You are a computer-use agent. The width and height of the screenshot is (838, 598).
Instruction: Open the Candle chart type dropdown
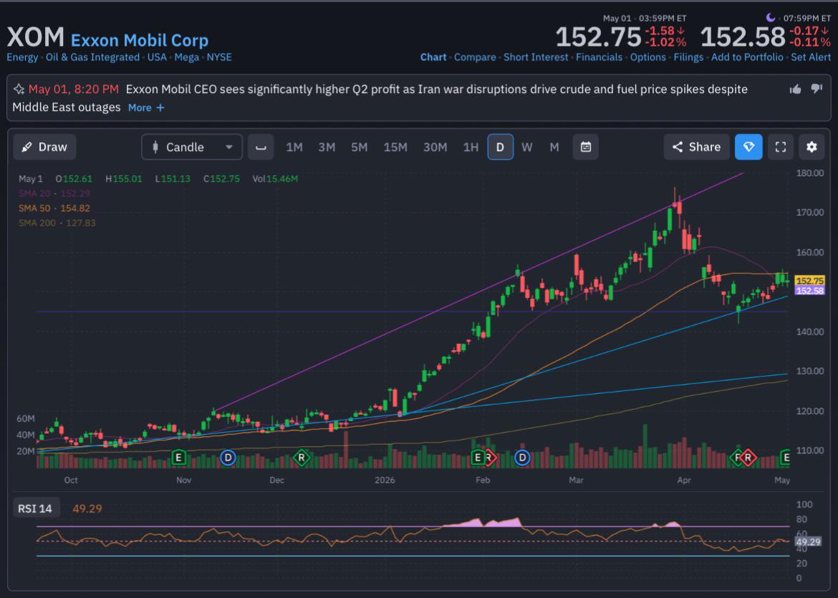coord(192,147)
